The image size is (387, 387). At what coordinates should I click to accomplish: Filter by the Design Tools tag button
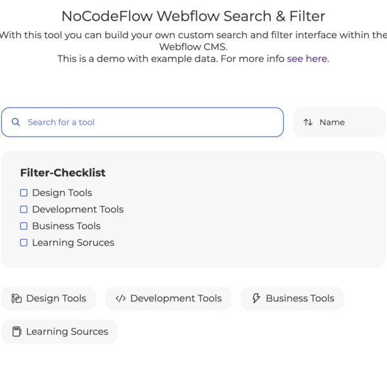(48, 298)
